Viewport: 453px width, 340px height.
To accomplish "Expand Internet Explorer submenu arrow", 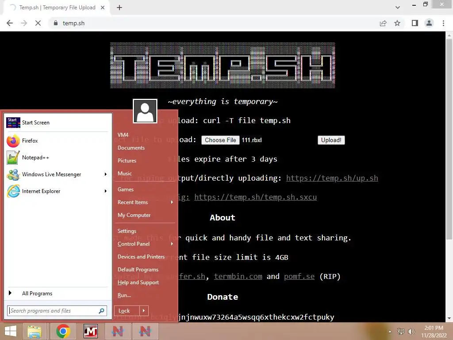I will point(105,191).
